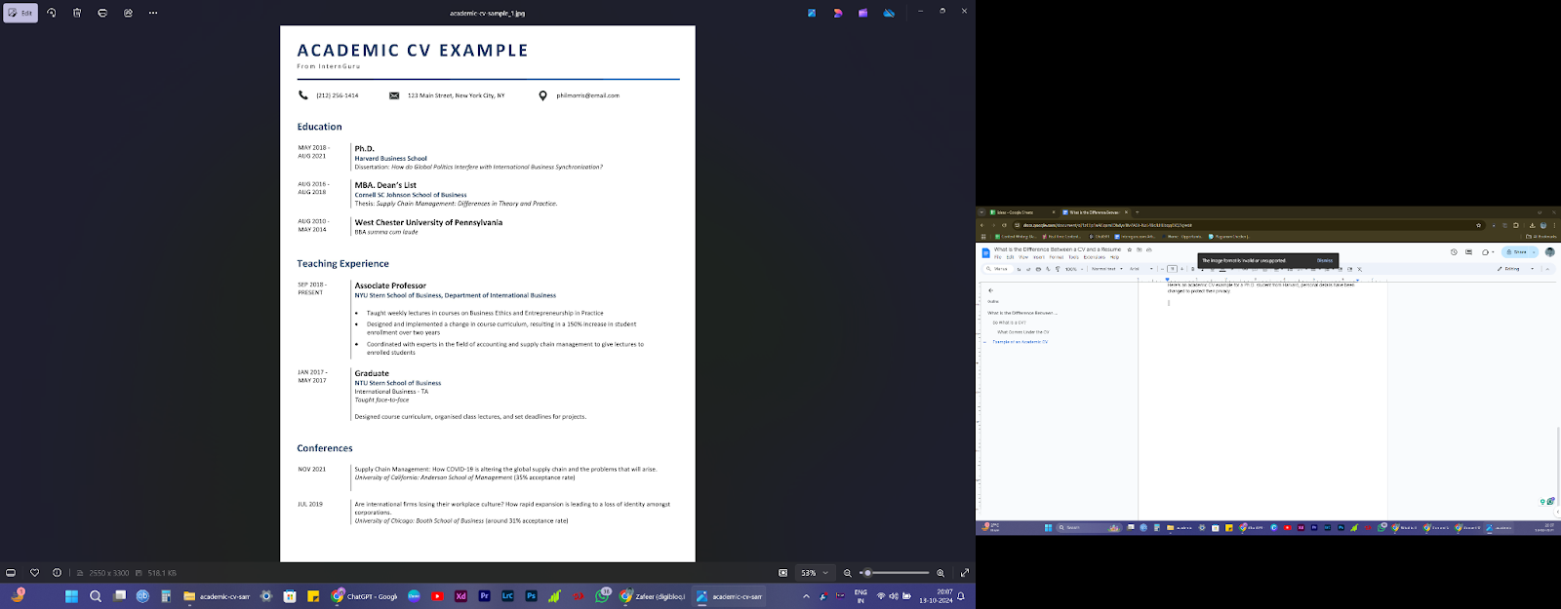
Task: Click the fullscreen expand icon in Photos
Action: point(965,573)
